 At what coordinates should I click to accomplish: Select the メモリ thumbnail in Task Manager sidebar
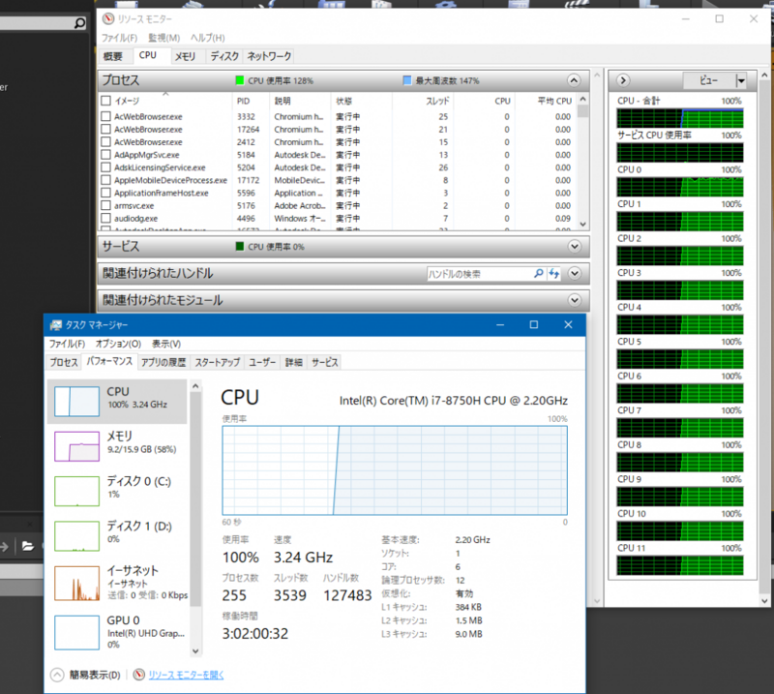click(x=76, y=446)
